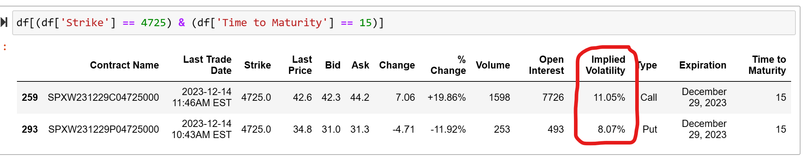Click the +19.86% change value
The height and width of the screenshot is (156, 812).
tap(447, 97)
